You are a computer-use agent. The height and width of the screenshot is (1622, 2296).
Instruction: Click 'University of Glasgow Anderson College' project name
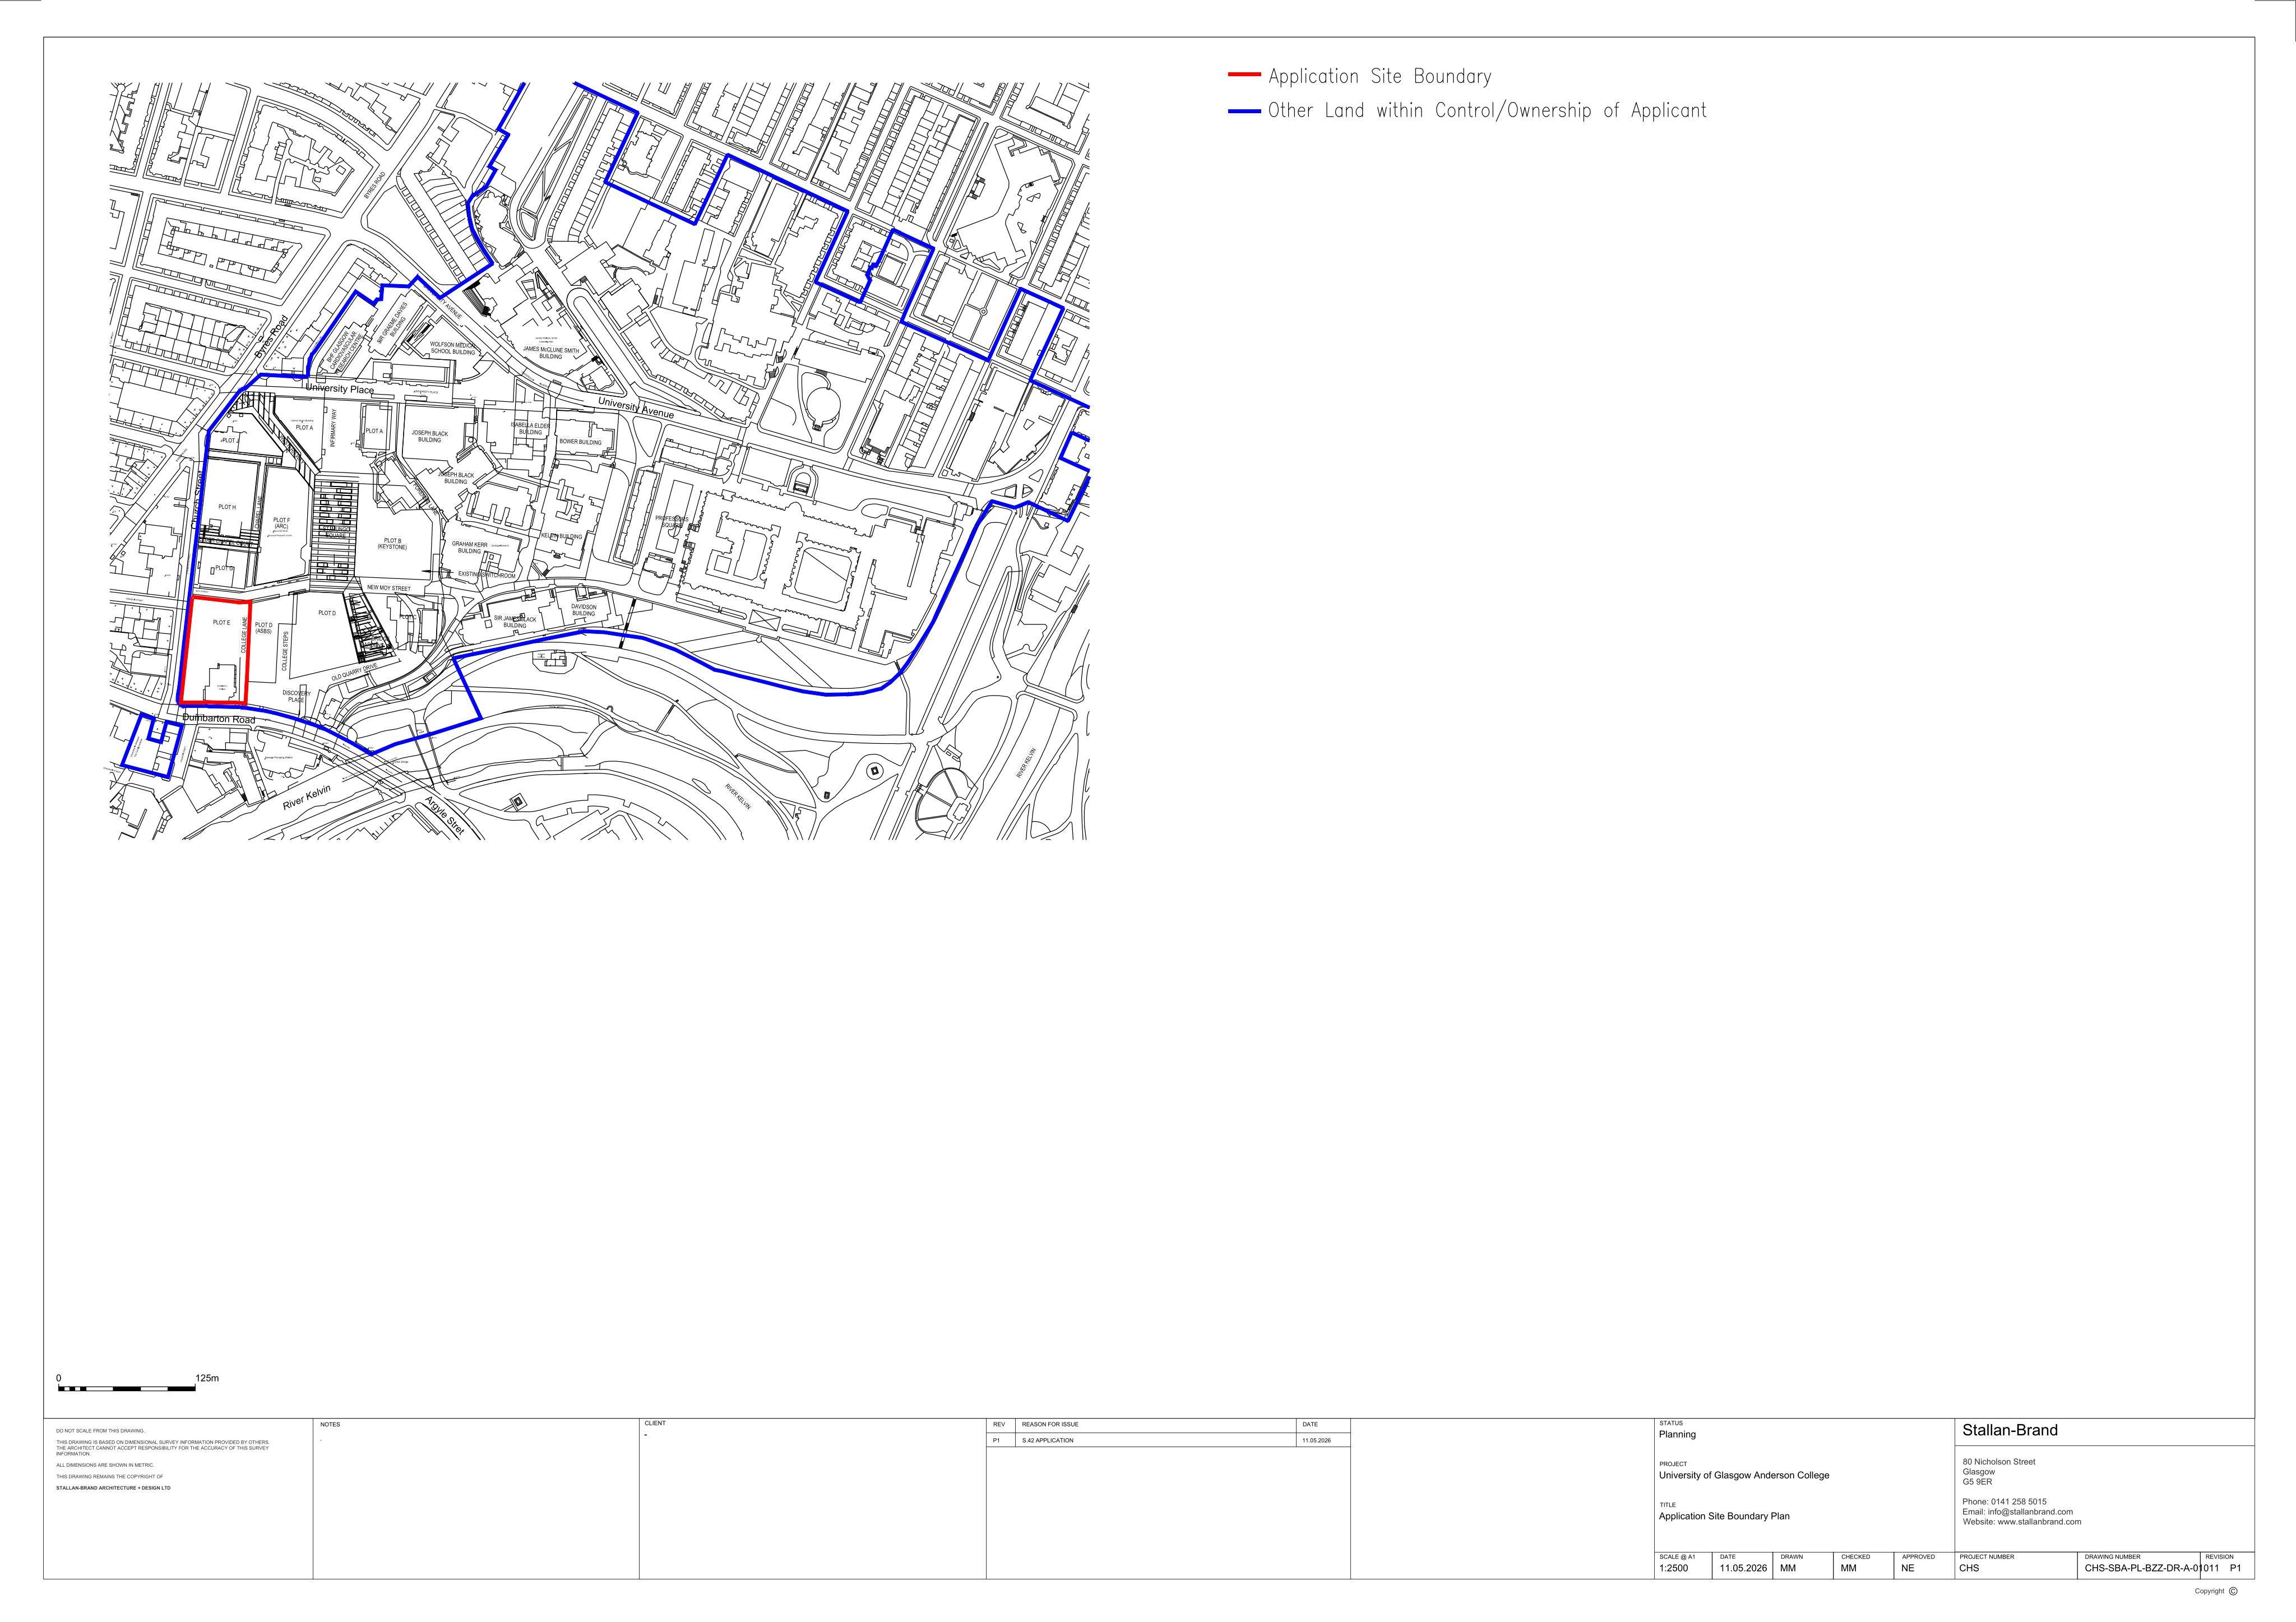pyautogui.click(x=1744, y=1475)
